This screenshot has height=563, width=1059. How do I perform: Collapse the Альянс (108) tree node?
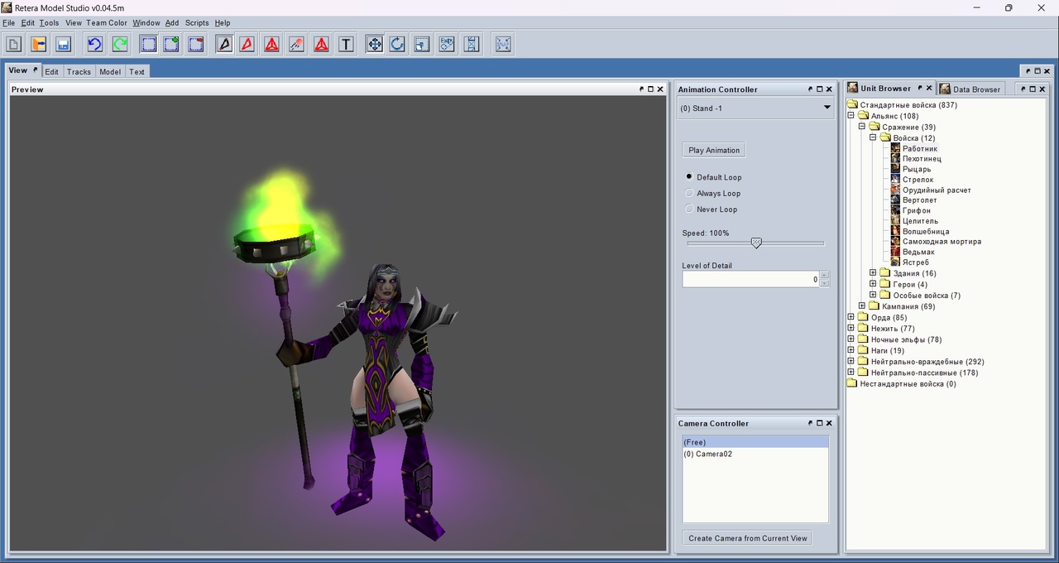click(851, 116)
